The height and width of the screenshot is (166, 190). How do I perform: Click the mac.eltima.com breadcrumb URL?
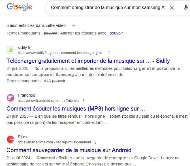54,142
